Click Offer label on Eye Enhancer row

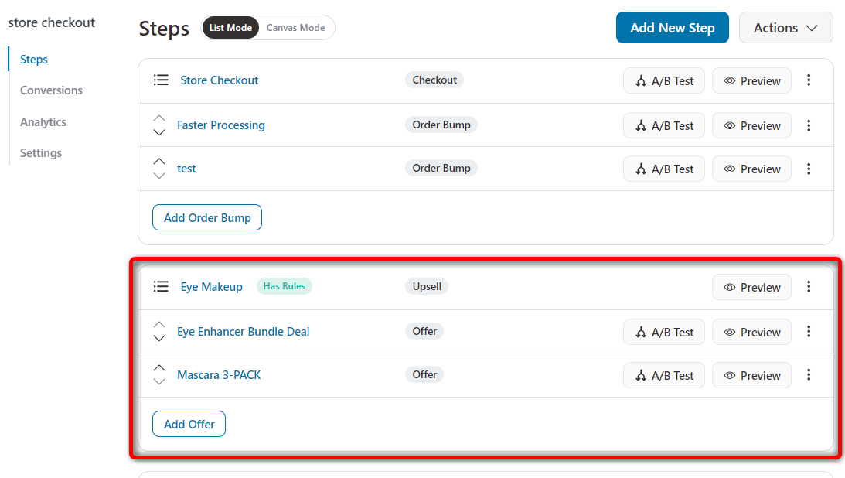click(424, 331)
